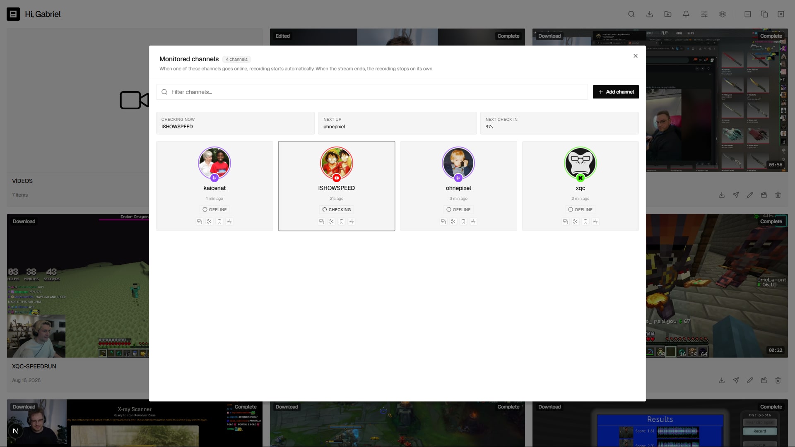Click the YouTube badge on ISHOWSPEED avatar

337,178
